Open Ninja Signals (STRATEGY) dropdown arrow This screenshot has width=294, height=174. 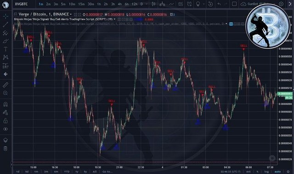tap(226, 24)
